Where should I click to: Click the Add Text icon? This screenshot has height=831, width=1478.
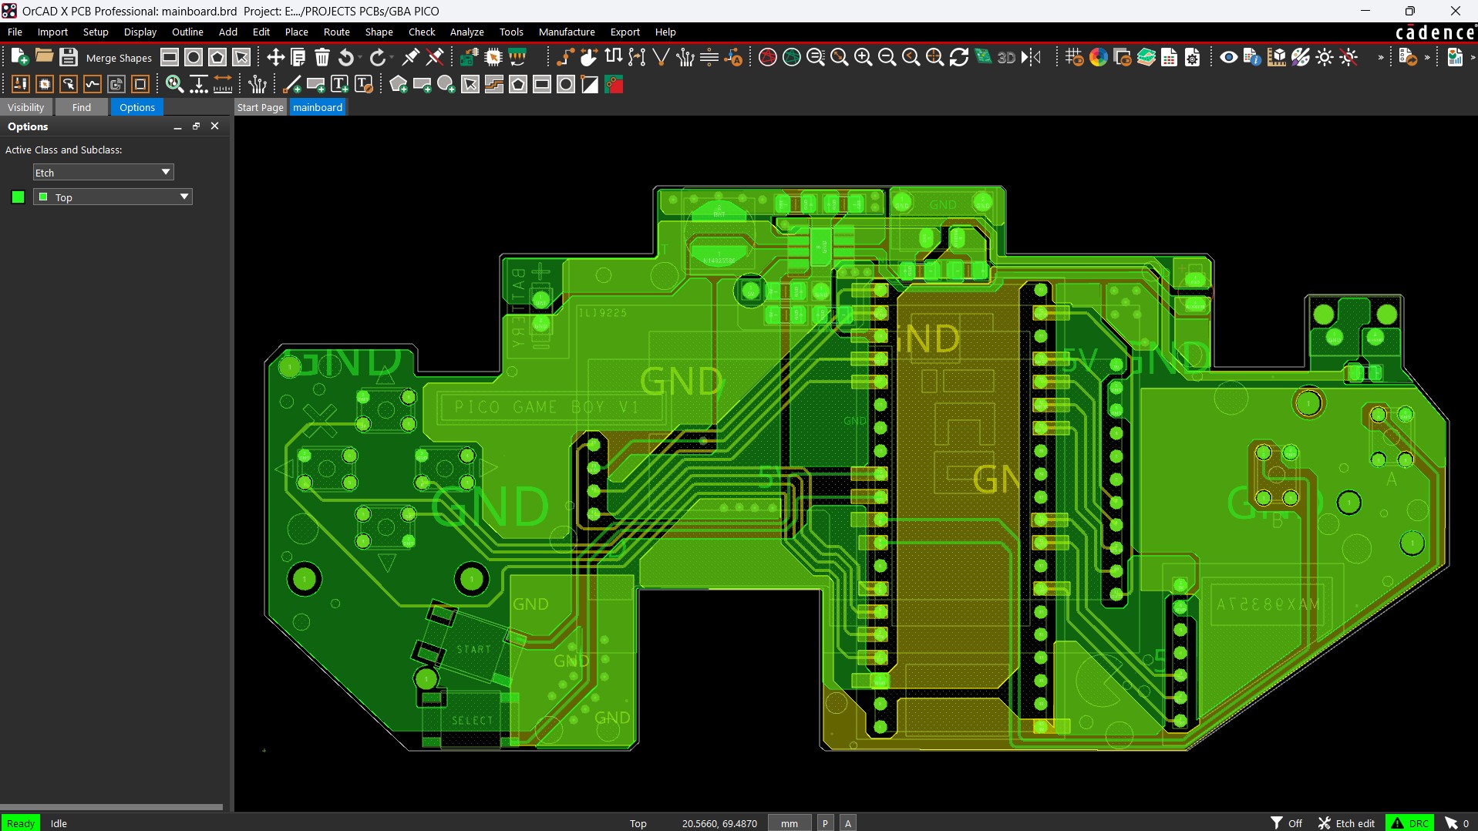coord(339,85)
